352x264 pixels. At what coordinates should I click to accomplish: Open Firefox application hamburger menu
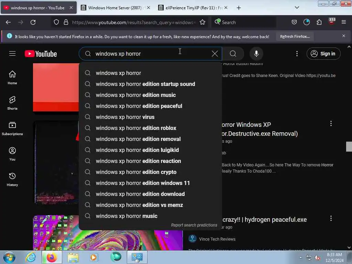[344, 22]
